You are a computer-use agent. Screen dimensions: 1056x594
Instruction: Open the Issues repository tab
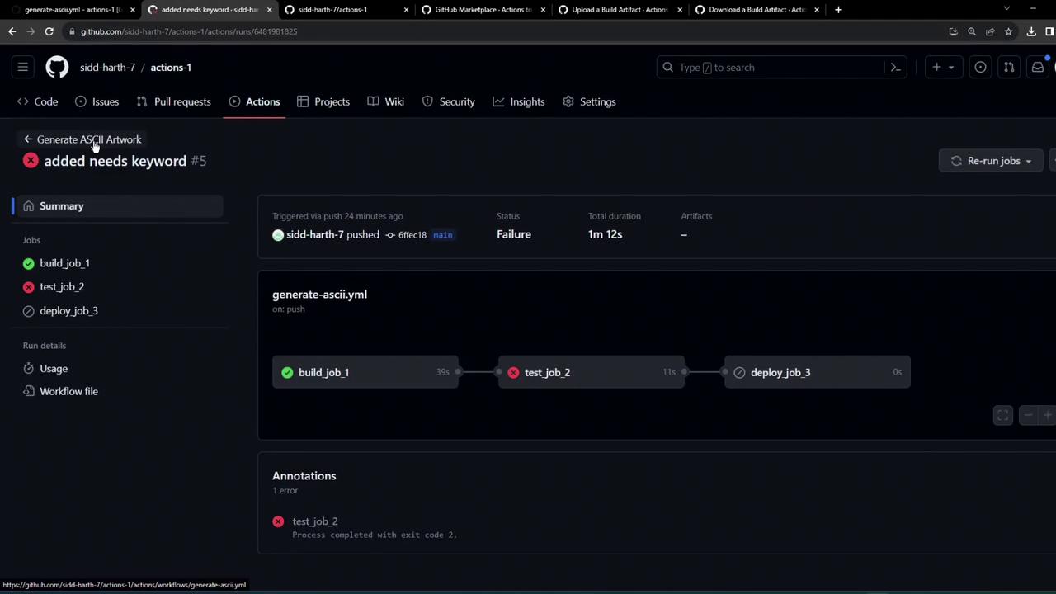tap(97, 101)
